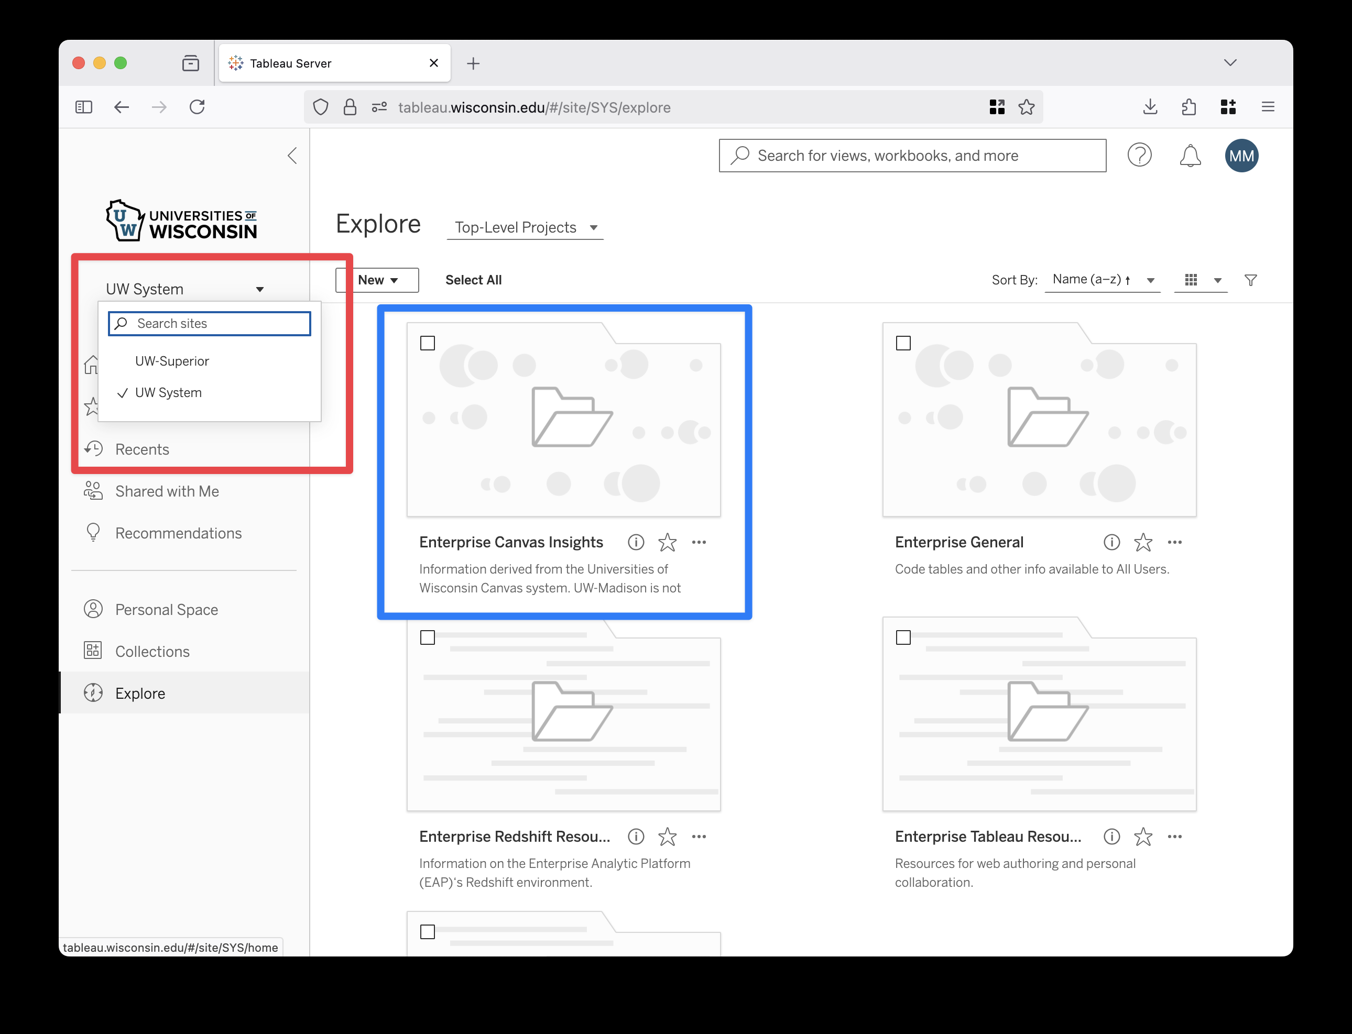Open Recommendations from the sidebar

point(179,533)
